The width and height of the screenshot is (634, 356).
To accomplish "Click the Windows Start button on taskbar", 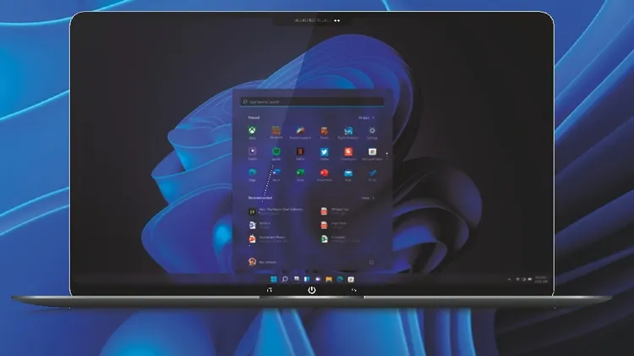I will pyautogui.click(x=274, y=279).
